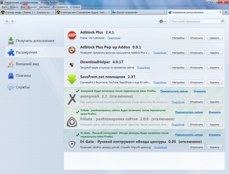Click the anonymoX X logo icon
Screen dimensions: 229x174
tap(72, 99)
